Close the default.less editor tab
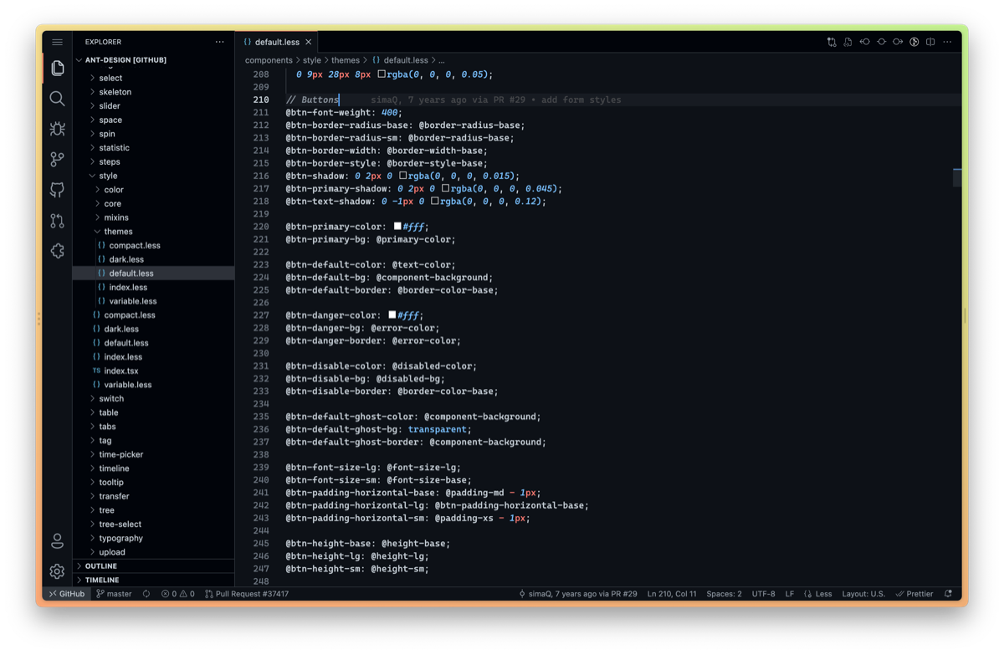 pyautogui.click(x=308, y=42)
